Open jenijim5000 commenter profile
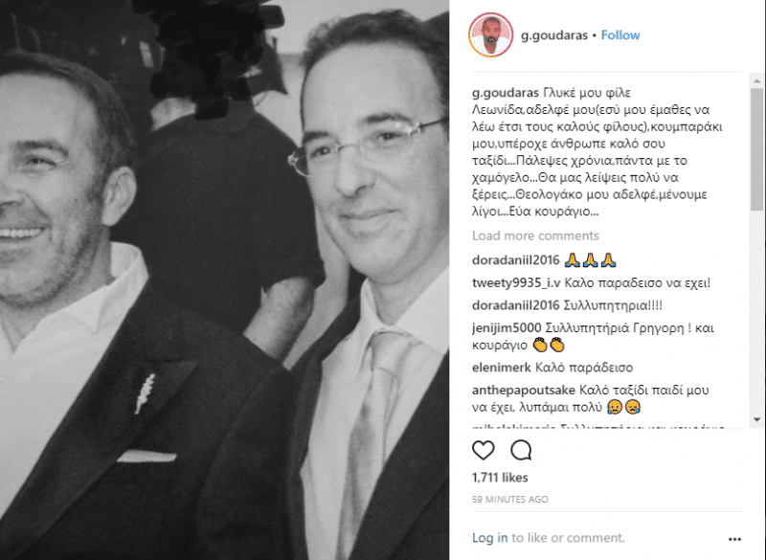Viewport: 766px width, 560px height. (x=507, y=327)
